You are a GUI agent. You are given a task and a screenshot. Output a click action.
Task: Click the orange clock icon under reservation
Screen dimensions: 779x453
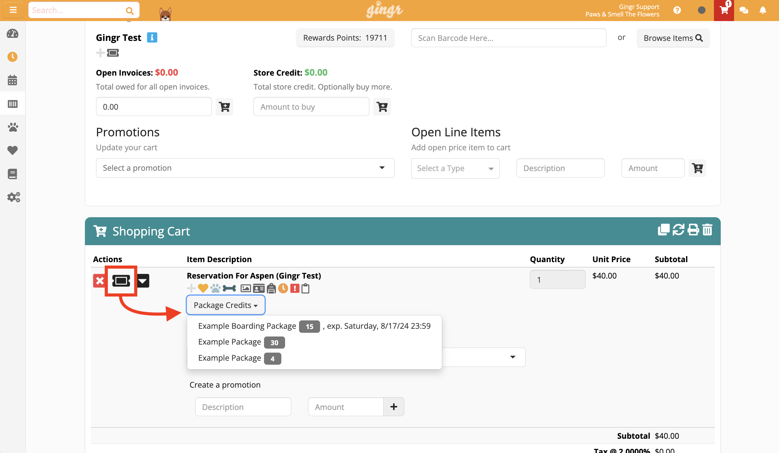coord(283,288)
